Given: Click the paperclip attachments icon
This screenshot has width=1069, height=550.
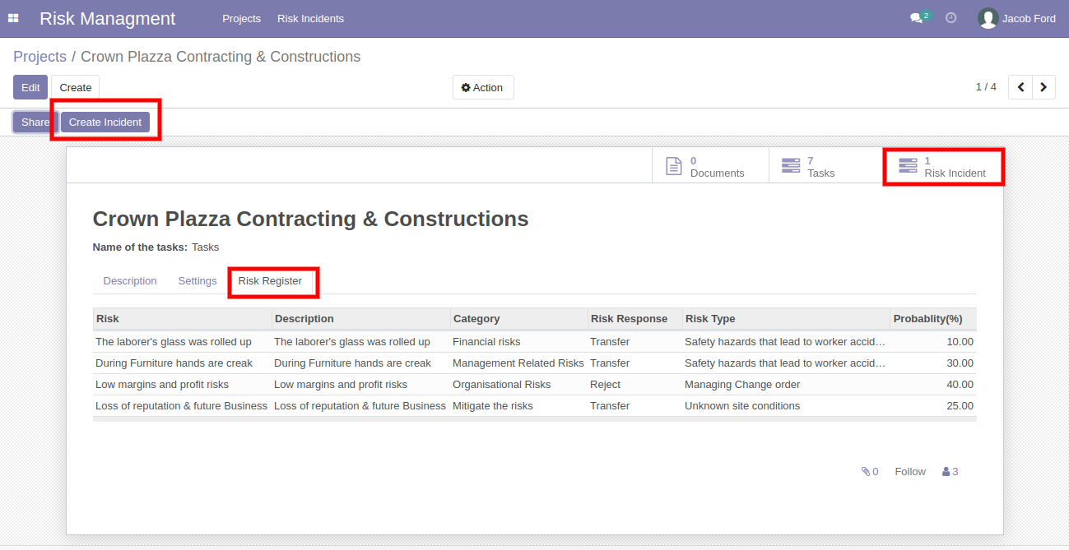Looking at the screenshot, I should [x=866, y=472].
